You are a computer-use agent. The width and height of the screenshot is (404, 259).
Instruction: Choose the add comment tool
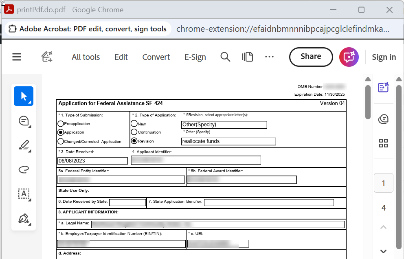(24, 121)
